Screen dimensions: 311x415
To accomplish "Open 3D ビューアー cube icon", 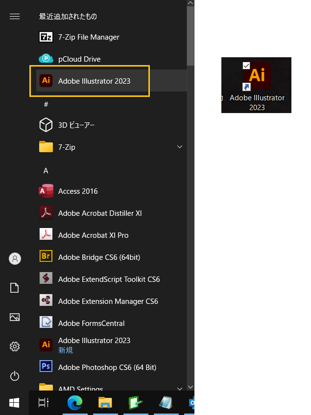I will 46,125.
